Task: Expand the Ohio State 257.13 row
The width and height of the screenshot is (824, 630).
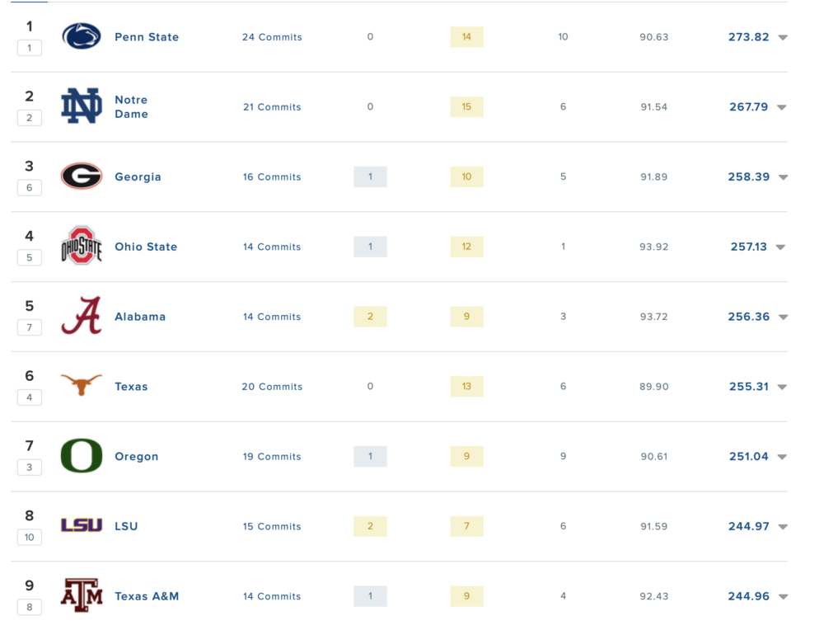Action: point(781,247)
